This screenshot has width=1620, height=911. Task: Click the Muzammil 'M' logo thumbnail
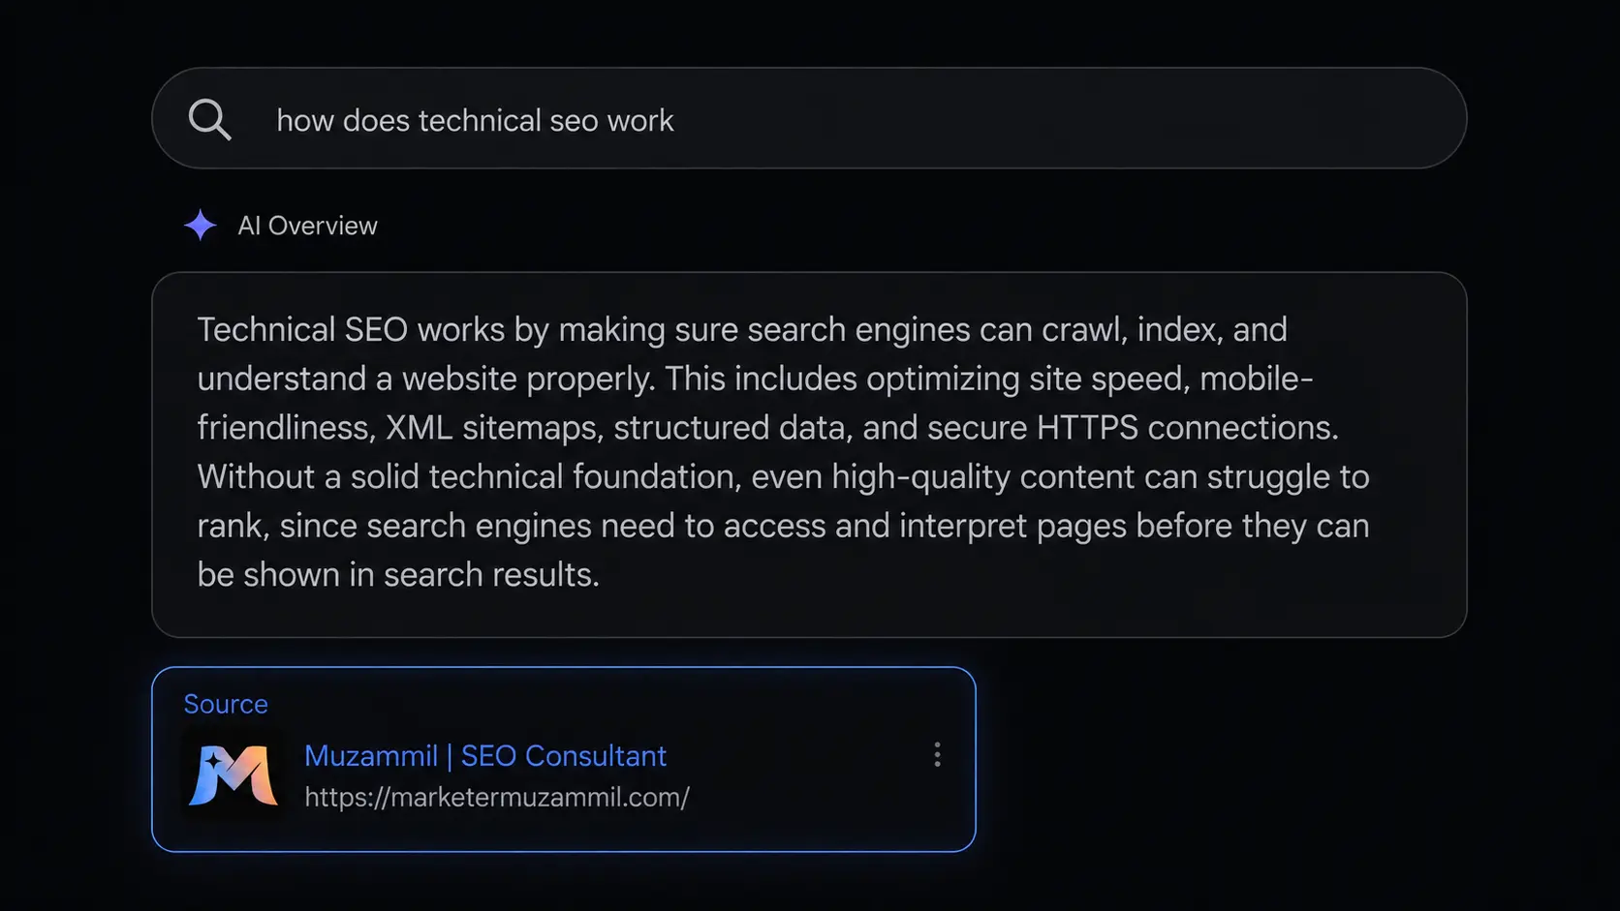pyautogui.click(x=234, y=775)
